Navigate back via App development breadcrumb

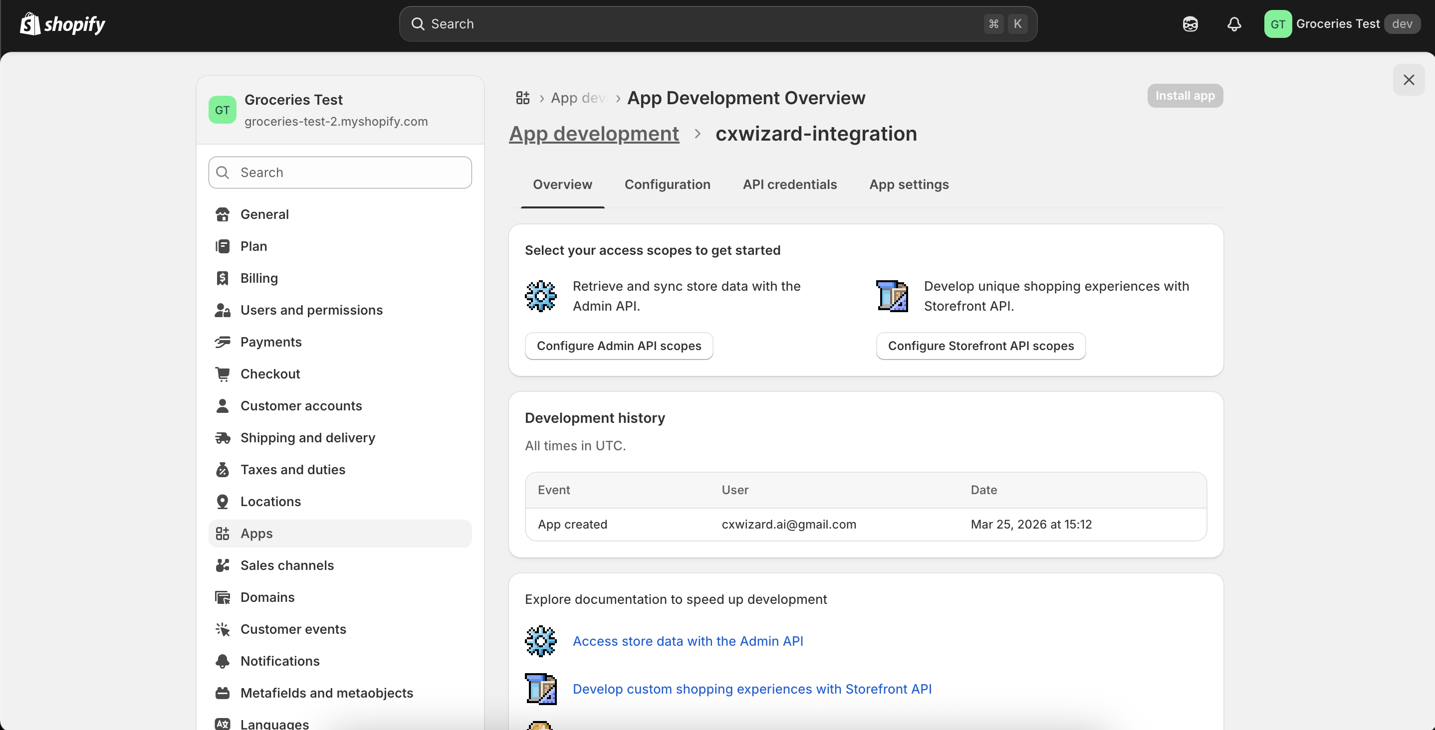tap(593, 134)
